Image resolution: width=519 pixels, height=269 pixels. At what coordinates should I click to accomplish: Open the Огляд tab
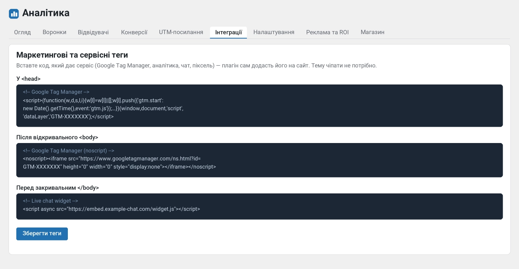(22, 32)
